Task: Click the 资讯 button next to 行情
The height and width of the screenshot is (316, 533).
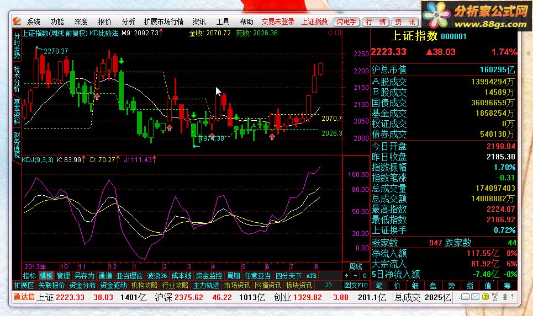Action: 405,22
